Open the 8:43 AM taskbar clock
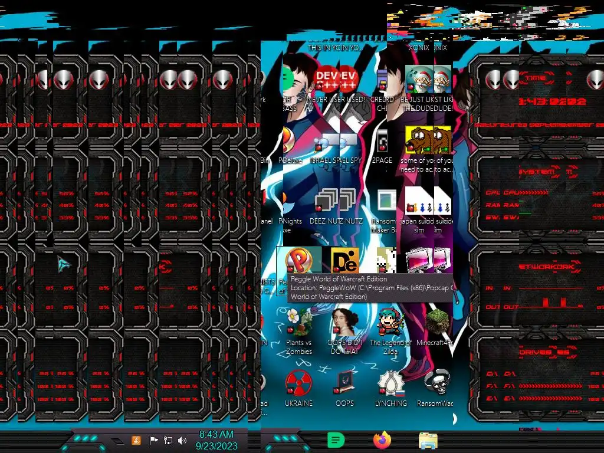604x453 pixels. pos(216,440)
